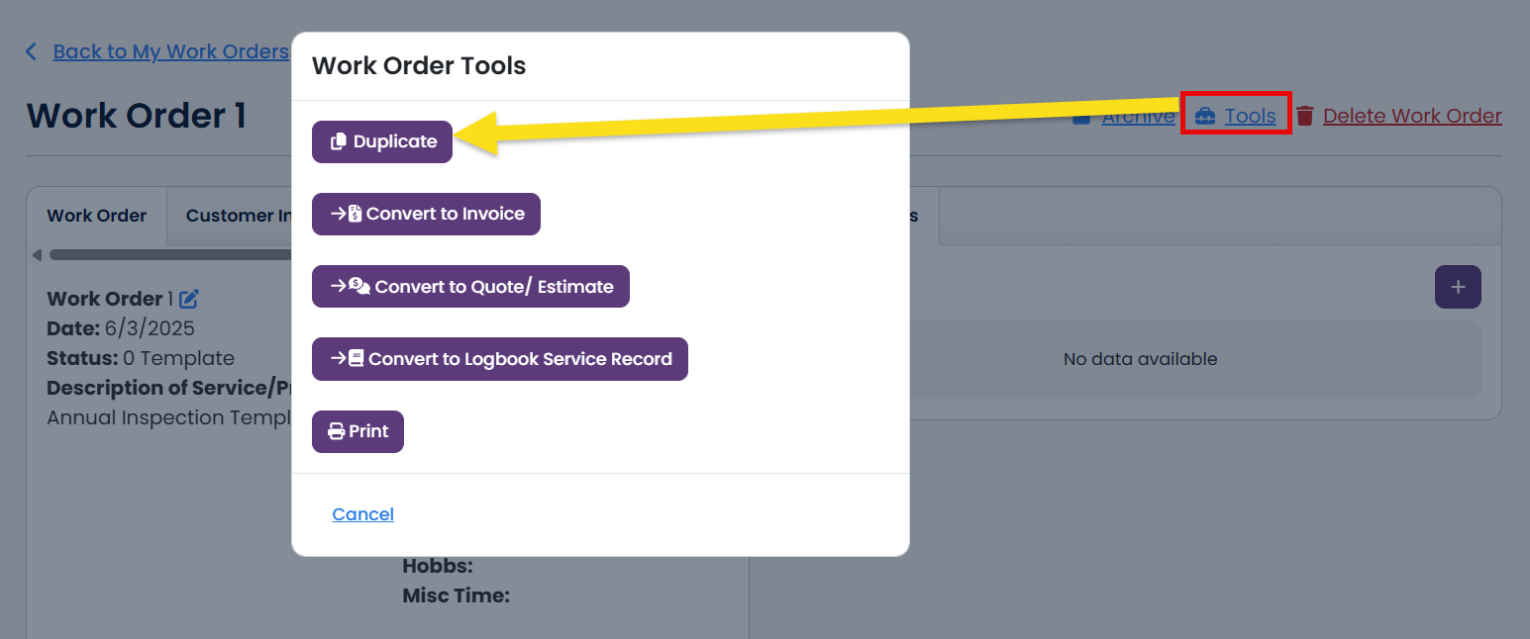Click the Archive link
Screen dimensions: 1530x639
tap(1138, 116)
